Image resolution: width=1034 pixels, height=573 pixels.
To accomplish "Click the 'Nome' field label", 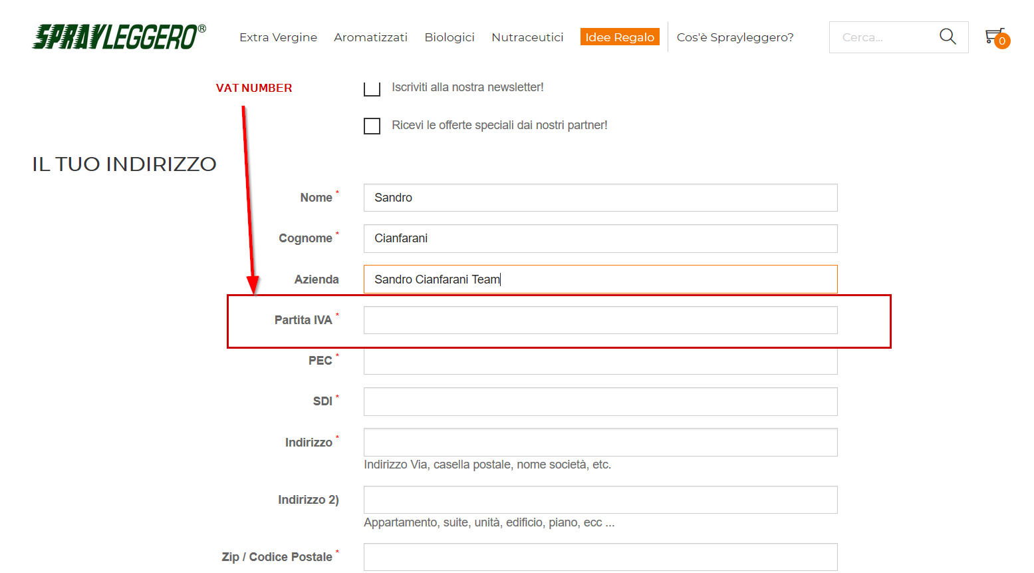I will click(x=316, y=198).
